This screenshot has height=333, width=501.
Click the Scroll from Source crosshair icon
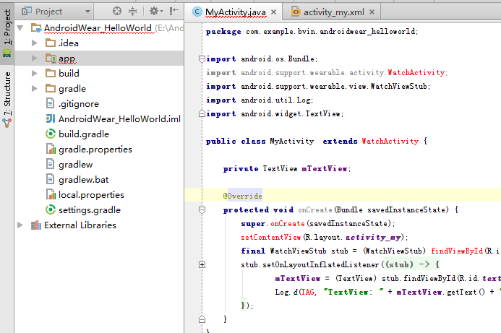[117, 11]
